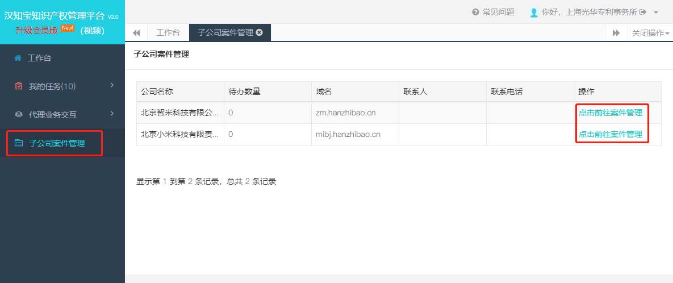Close the 子公司案件管理 tab with its x icon
This screenshot has height=283, width=673.
259,32
